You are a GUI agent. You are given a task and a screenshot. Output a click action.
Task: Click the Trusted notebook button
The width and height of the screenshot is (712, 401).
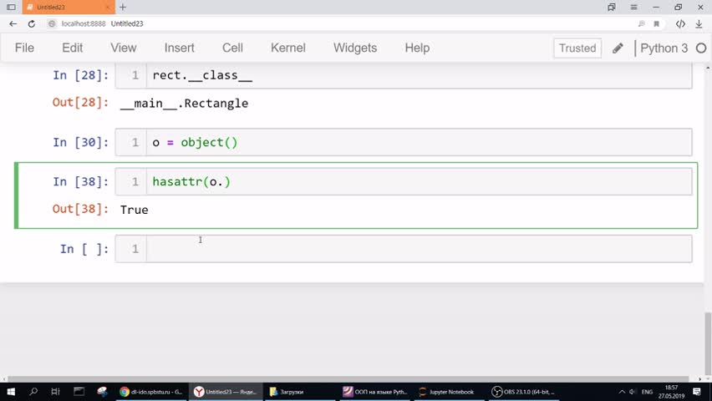click(577, 48)
